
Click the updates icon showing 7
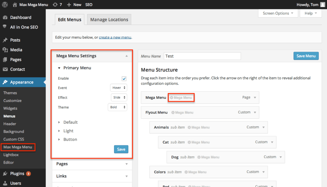55,4
